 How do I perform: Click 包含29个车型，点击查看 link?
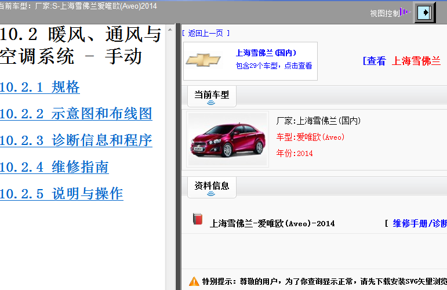[x=274, y=66]
